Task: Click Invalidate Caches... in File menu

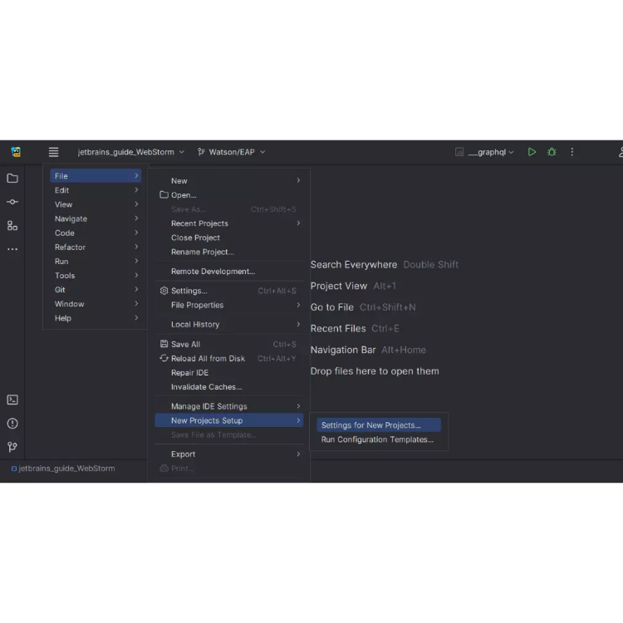Action: [x=206, y=387]
